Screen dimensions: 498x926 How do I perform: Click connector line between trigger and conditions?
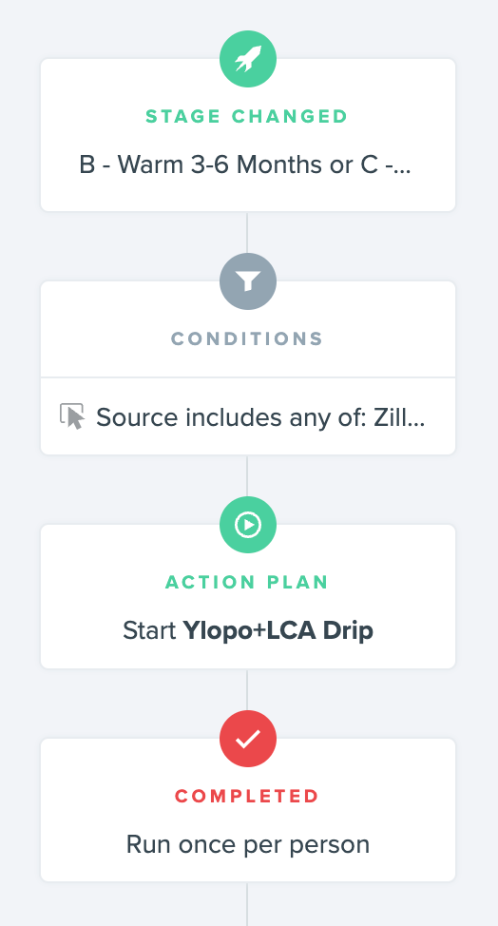(x=247, y=232)
